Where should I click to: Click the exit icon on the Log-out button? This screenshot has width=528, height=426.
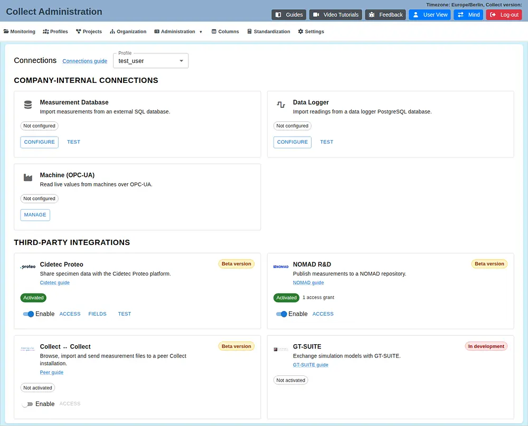pos(493,15)
